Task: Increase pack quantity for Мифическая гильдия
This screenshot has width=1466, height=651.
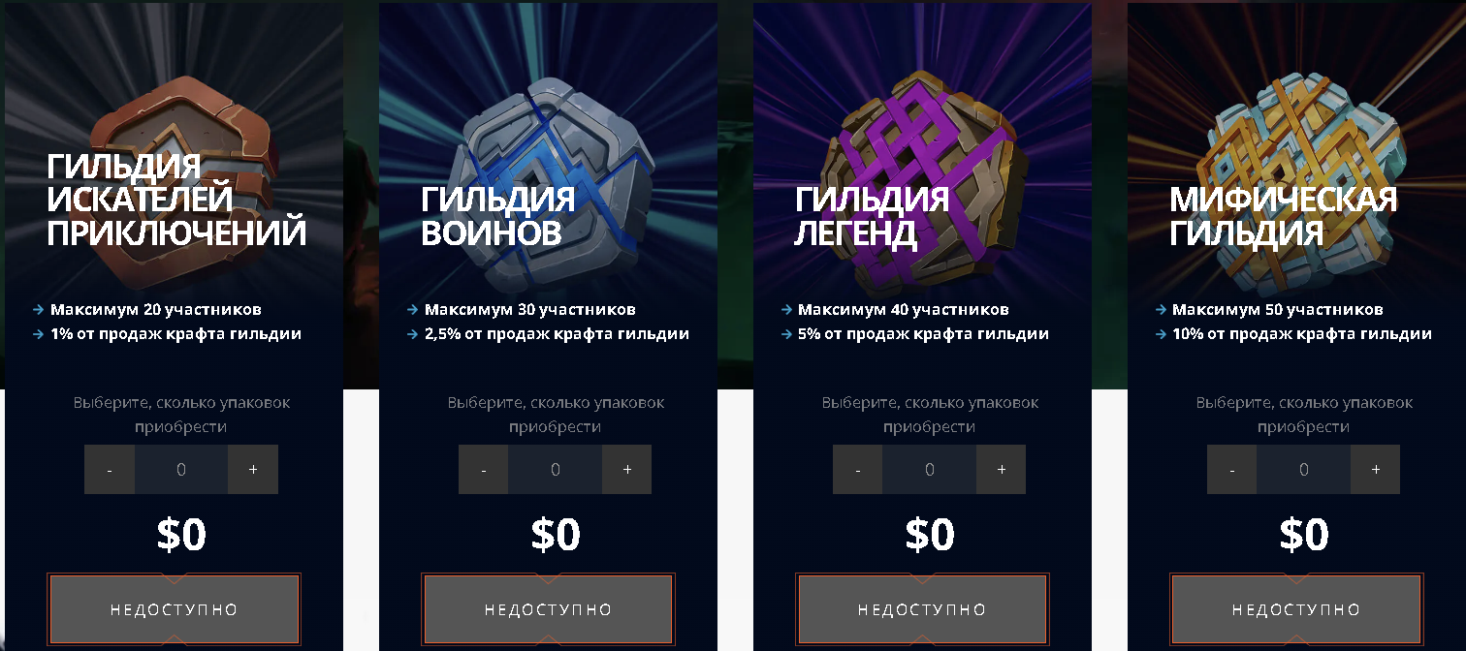Action: [x=1376, y=470]
